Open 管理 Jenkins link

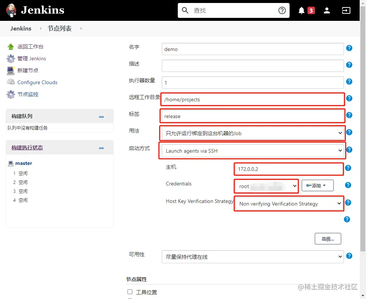32,58
